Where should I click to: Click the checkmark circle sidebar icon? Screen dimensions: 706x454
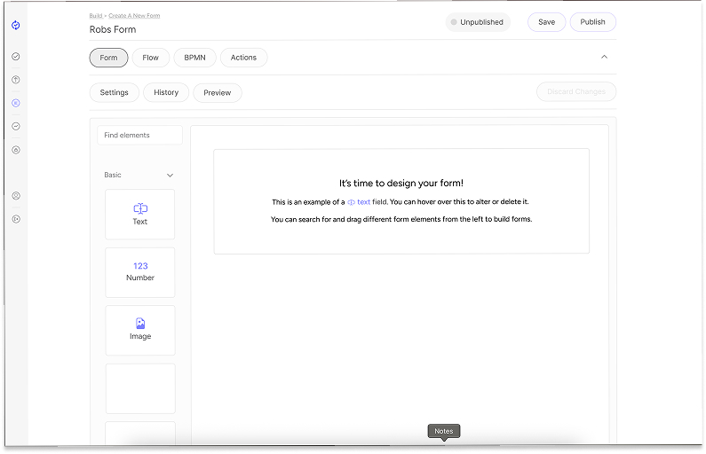[16, 57]
